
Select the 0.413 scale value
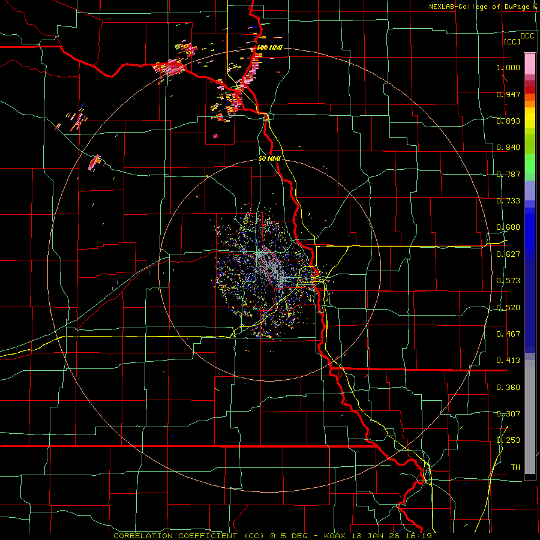(x=508, y=361)
